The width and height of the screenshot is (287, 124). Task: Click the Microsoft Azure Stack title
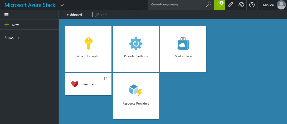point(30,5)
